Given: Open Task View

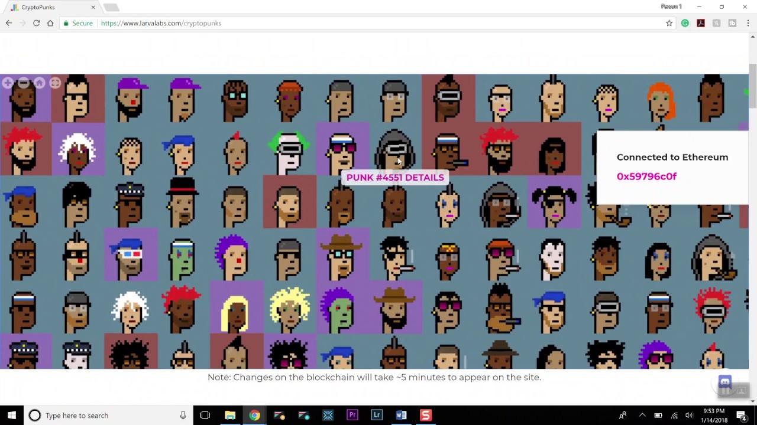Looking at the screenshot, I should pyautogui.click(x=205, y=416).
